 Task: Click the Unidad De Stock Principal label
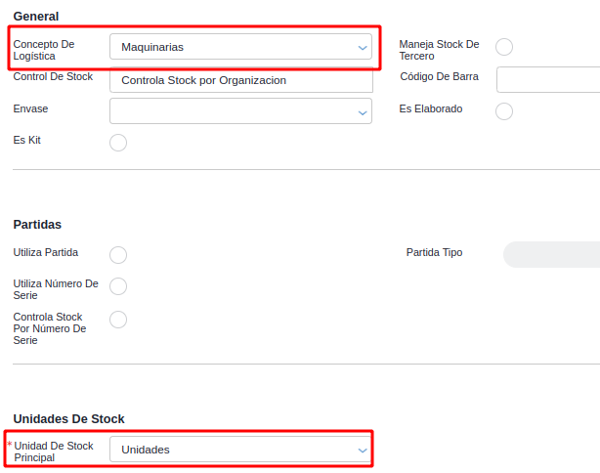pyautogui.click(x=54, y=451)
